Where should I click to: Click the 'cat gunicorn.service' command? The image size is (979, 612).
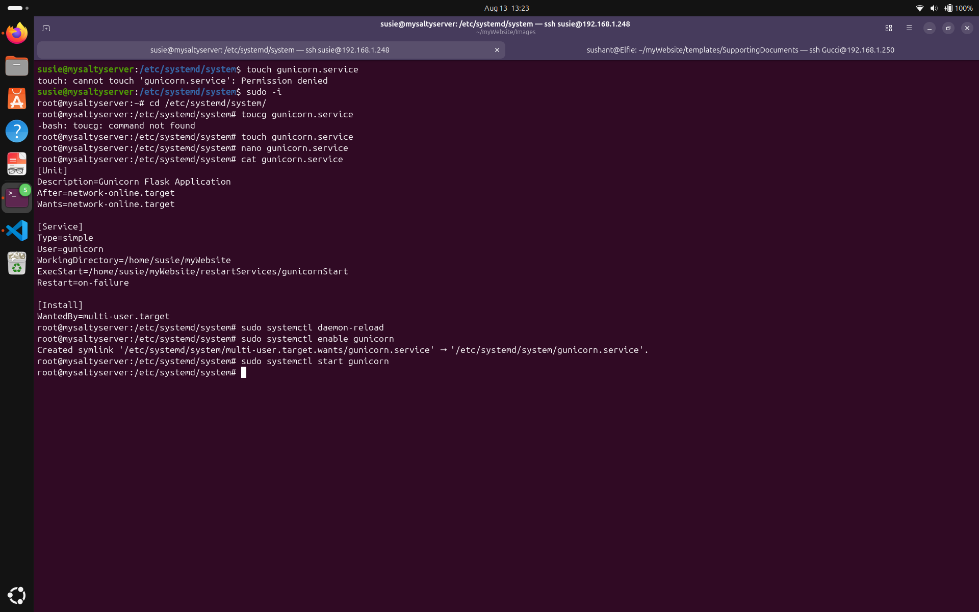(292, 159)
